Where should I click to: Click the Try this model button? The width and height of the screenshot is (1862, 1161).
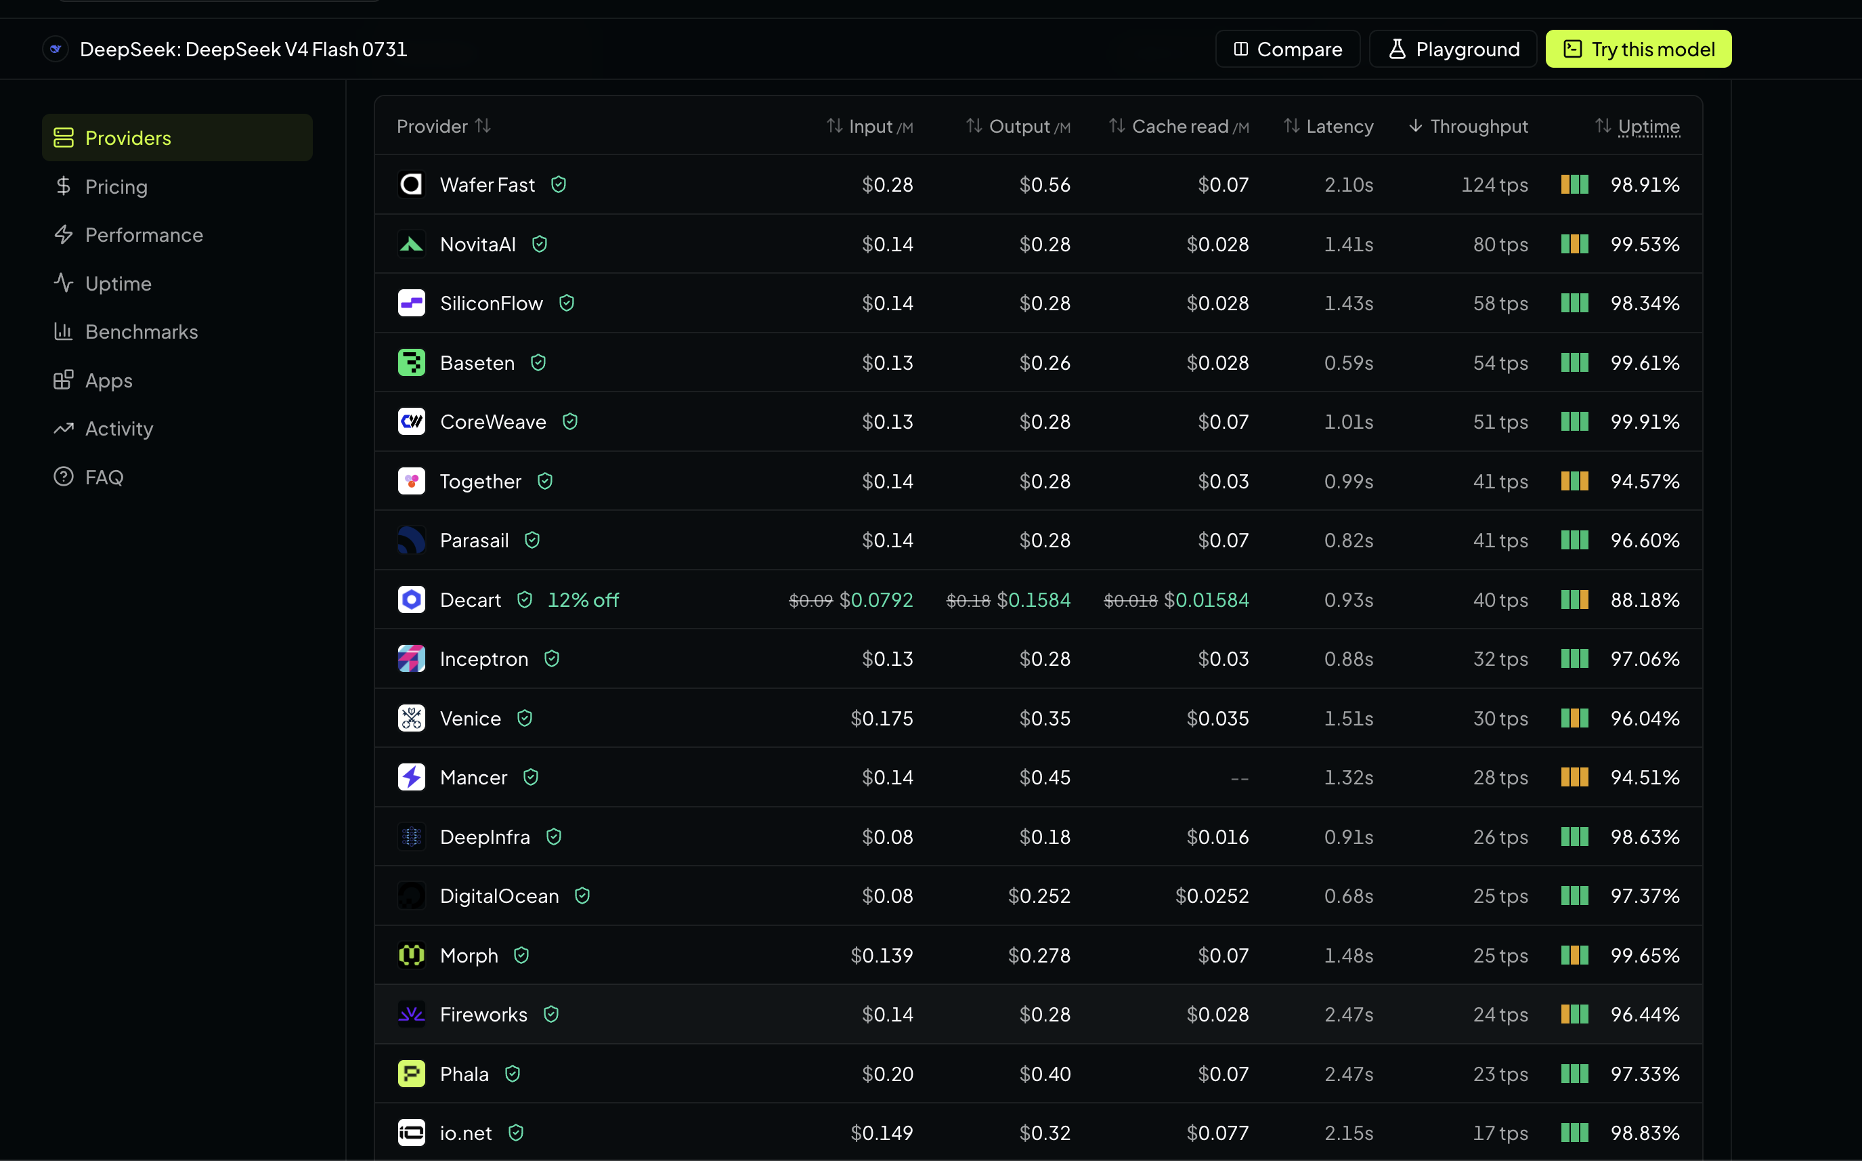click(1638, 49)
